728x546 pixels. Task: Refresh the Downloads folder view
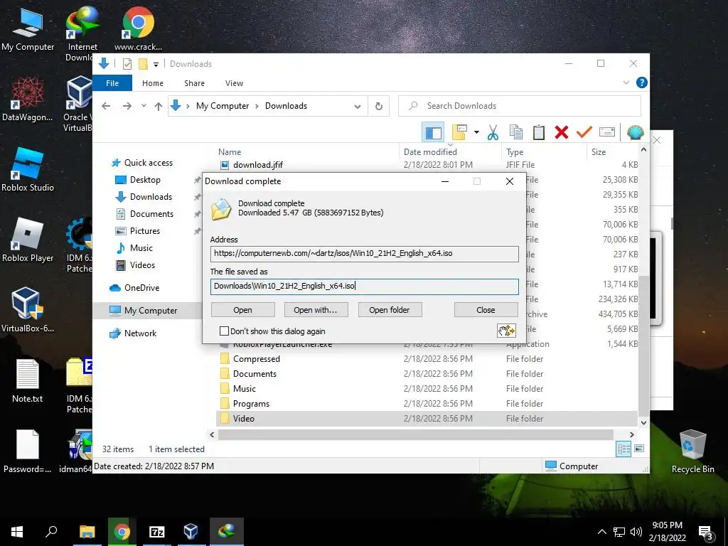(379, 106)
